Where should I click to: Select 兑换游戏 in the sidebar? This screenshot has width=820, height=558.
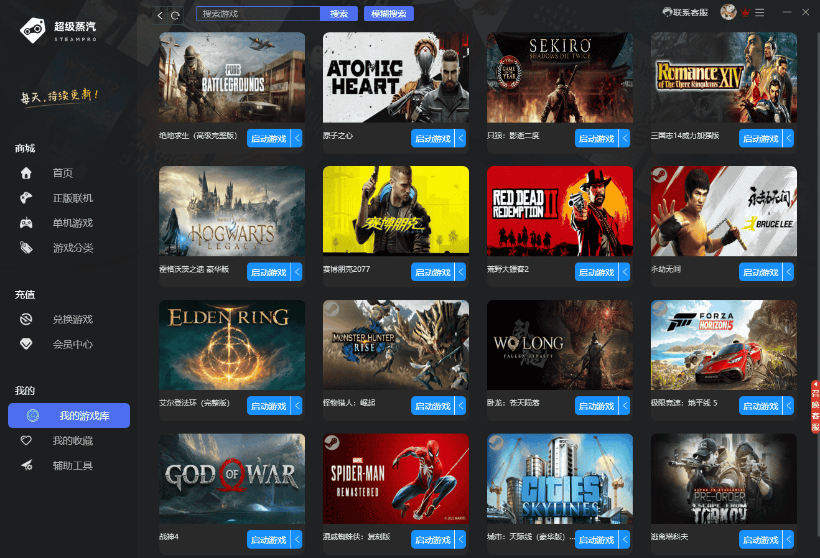point(73,319)
